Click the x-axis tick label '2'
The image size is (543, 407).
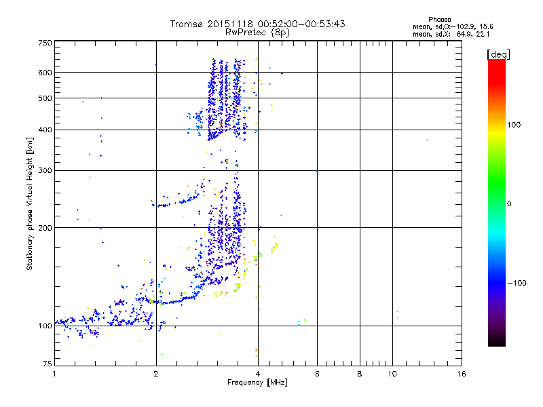156,374
